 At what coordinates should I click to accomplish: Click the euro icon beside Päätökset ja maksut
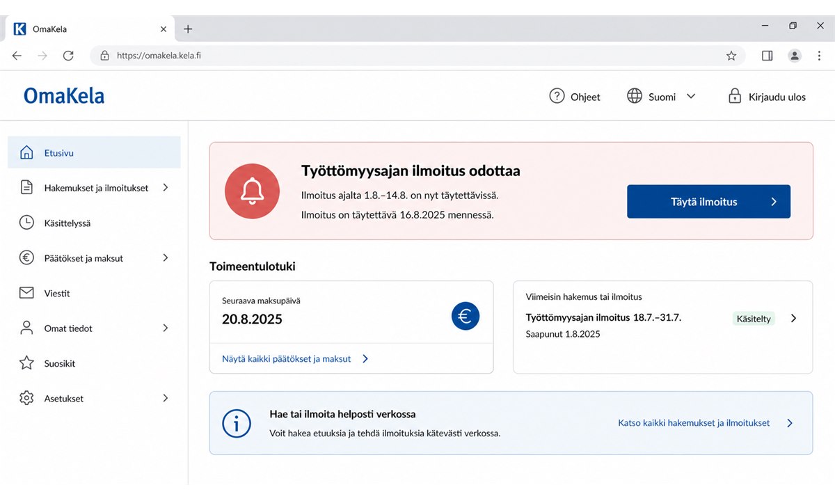point(26,257)
